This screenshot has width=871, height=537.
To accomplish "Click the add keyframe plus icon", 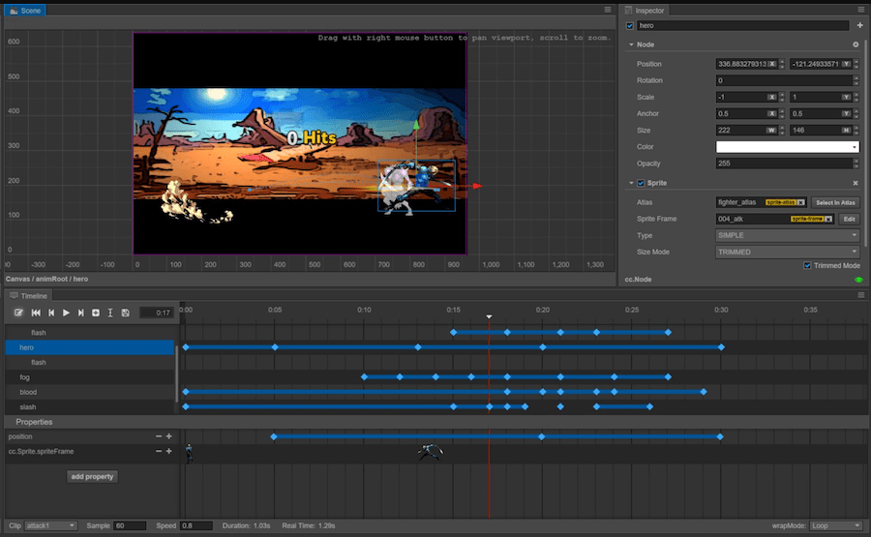I will click(96, 313).
